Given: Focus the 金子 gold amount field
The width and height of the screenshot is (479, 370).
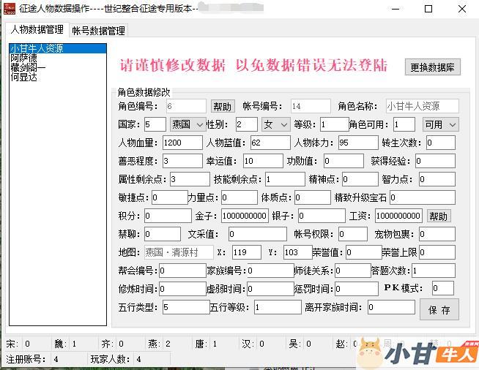Looking at the screenshot, I should coord(244,216).
